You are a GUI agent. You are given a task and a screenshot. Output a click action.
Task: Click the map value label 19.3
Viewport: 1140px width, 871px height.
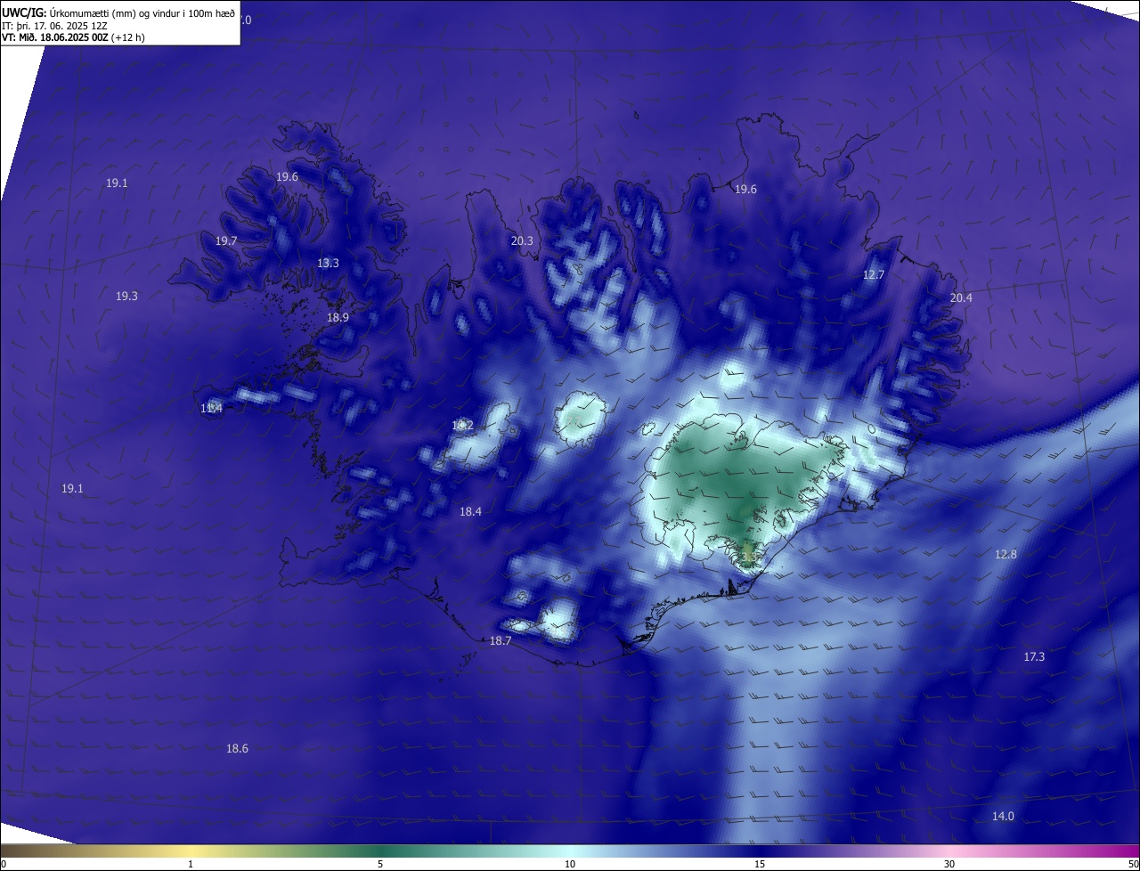pos(126,296)
